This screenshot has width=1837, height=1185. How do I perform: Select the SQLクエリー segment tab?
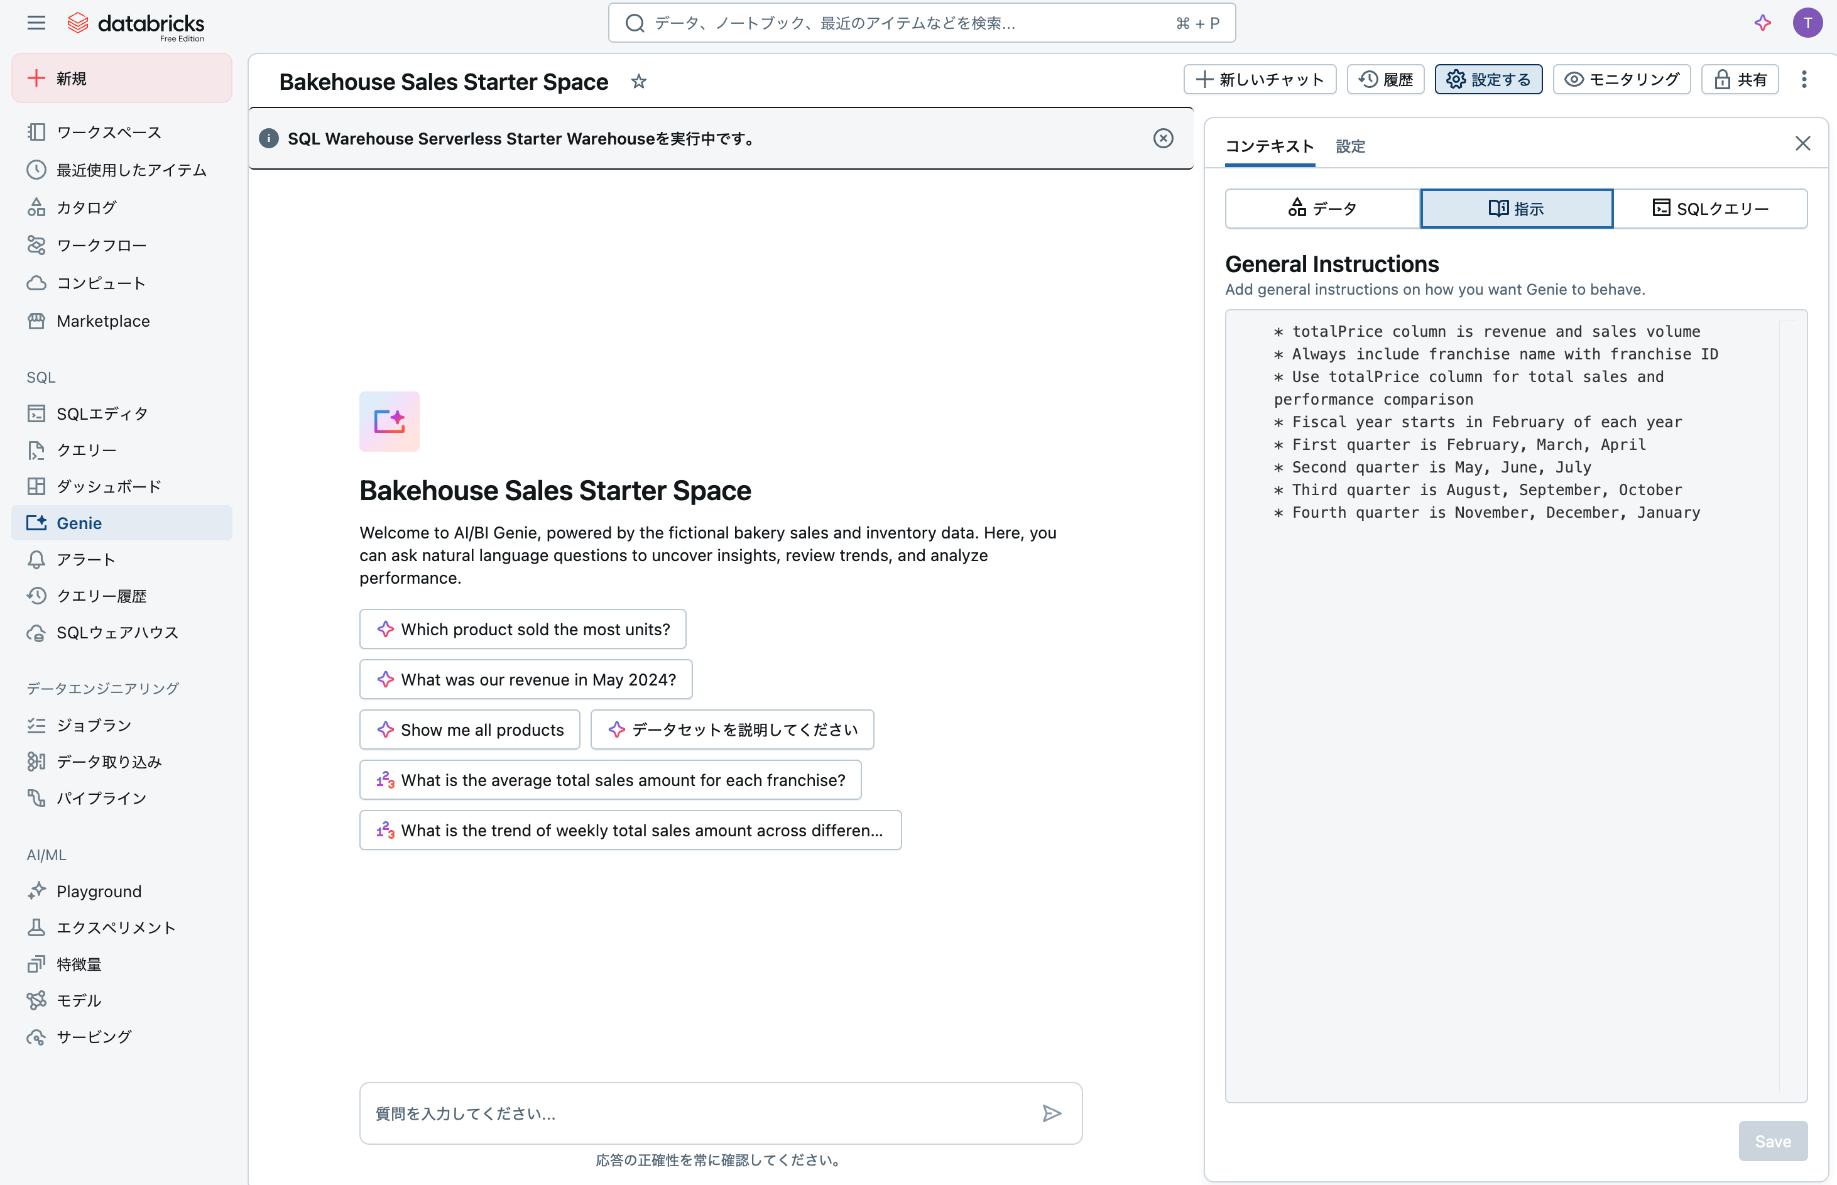(1710, 209)
